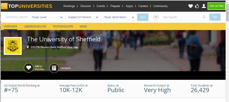Open the Study destination dropdown
This screenshot has width=229, height=102.
tap(118, 17)
